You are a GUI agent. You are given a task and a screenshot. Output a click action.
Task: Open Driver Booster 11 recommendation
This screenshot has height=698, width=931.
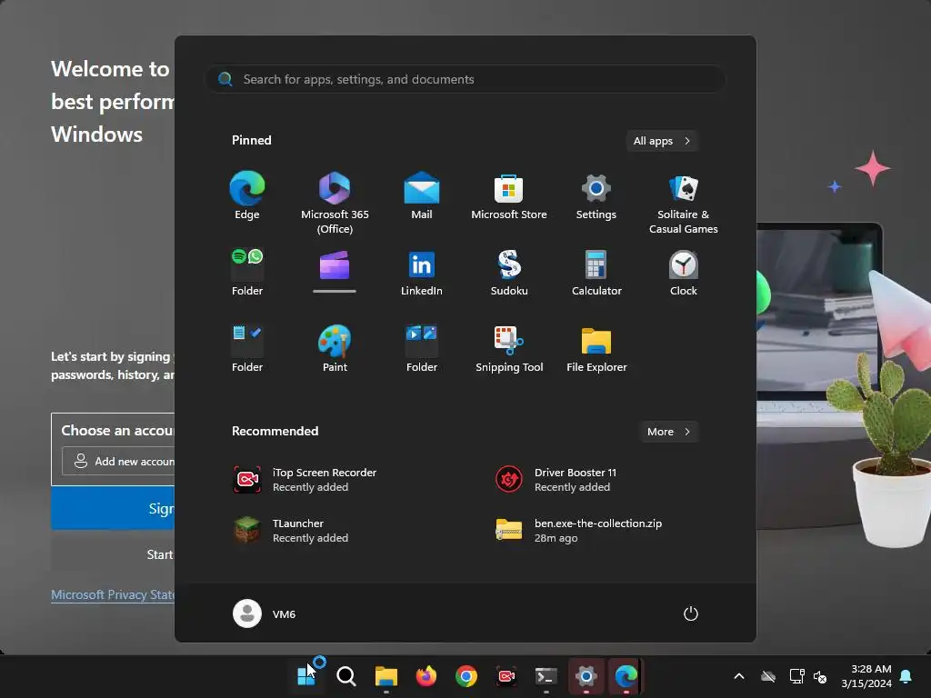tap(556, 480)
